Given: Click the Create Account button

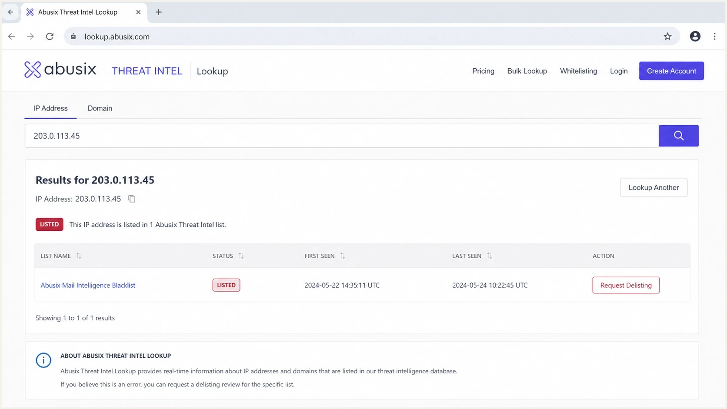Looking at the screenshot, I should [x=671, y=71].
